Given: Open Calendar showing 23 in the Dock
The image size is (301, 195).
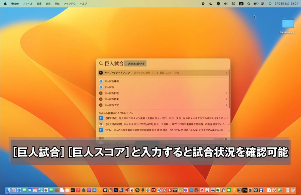Looking at the screenshot, I should click(x=35, y=190).
